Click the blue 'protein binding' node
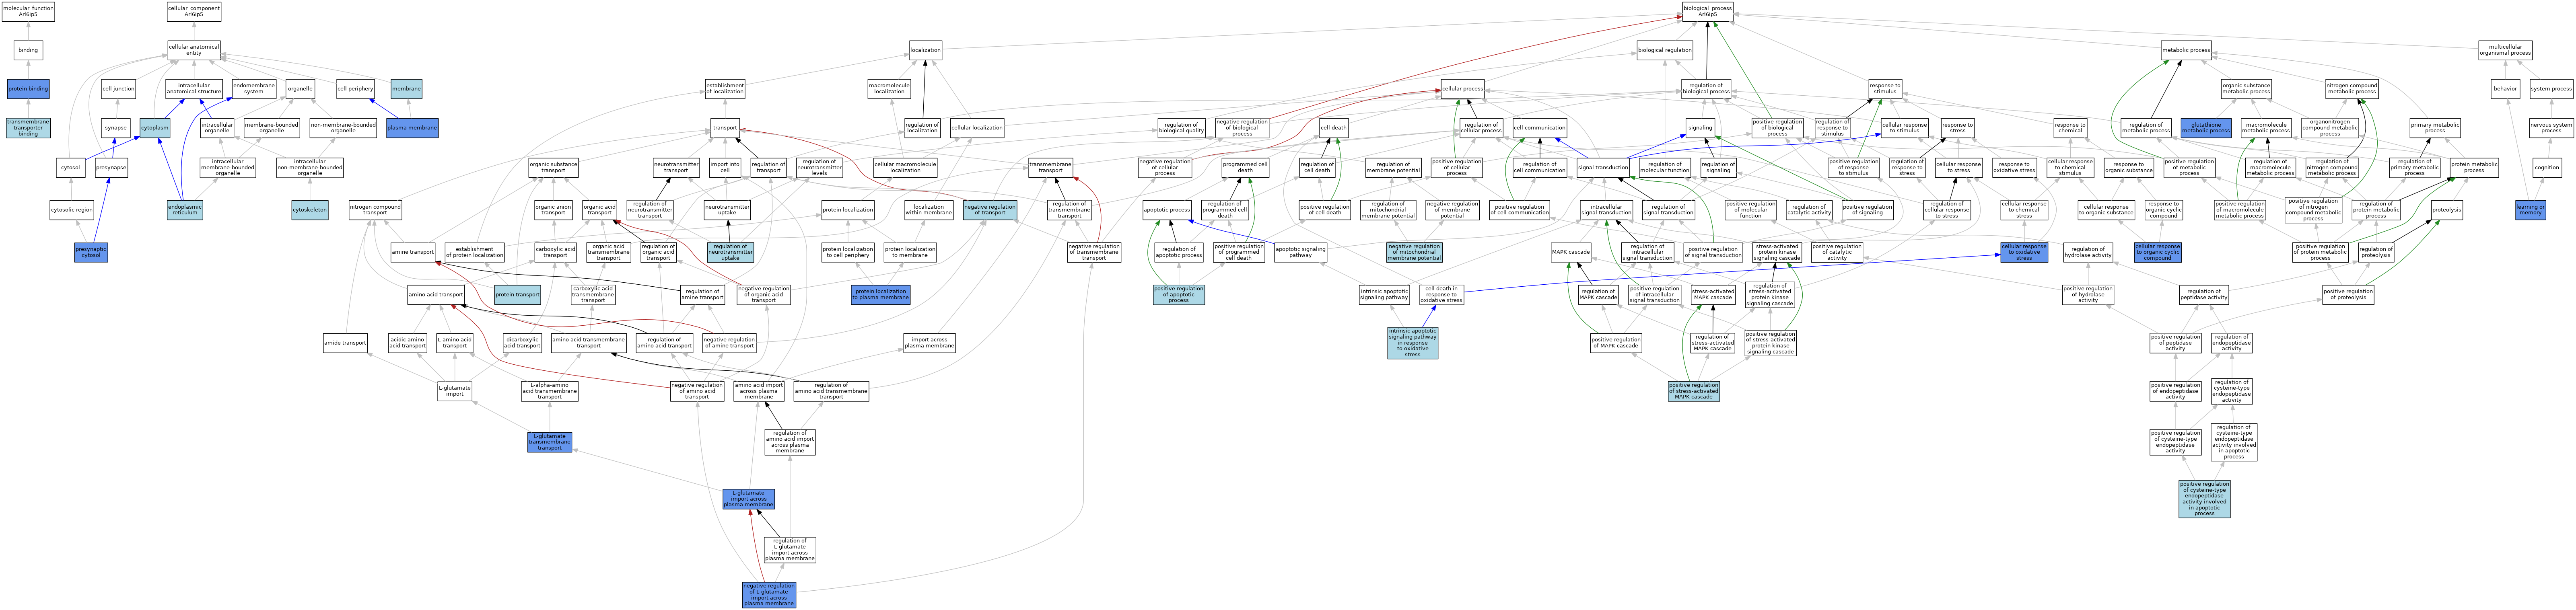Image resolution: width=2576 pixels, height=610 pixels. pos(28,89)
